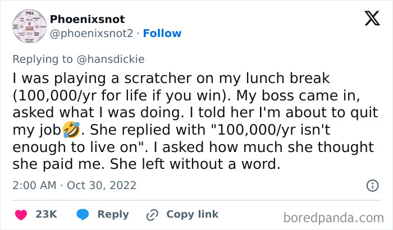Follow the Phoenixsnot account
This screenshot has height=230, width=393.
pos(162,34)
